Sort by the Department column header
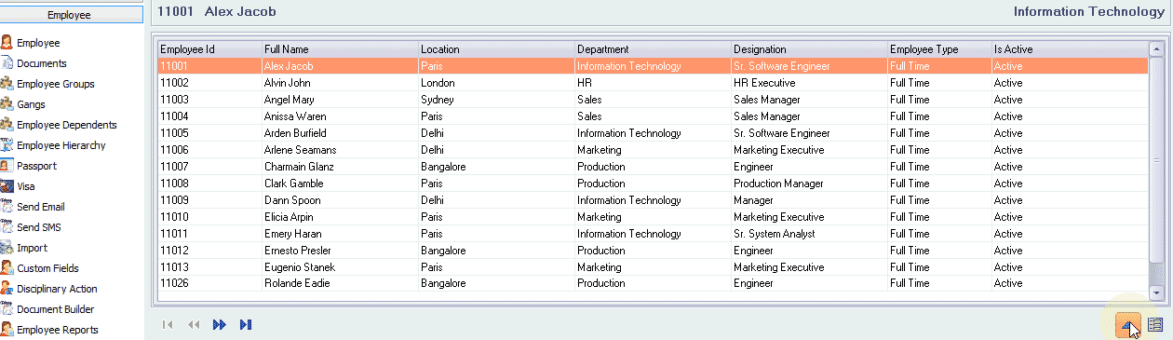1173x340 pixels. 653,49
